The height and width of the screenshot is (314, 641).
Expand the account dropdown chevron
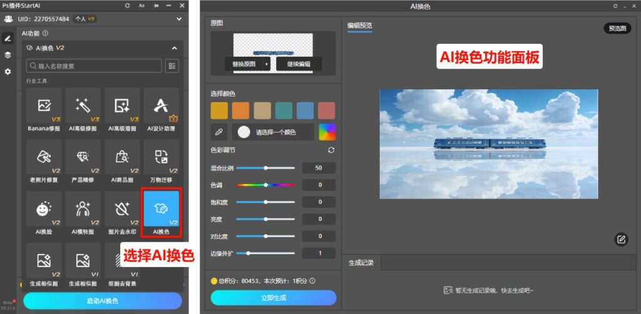coord(179,19)
